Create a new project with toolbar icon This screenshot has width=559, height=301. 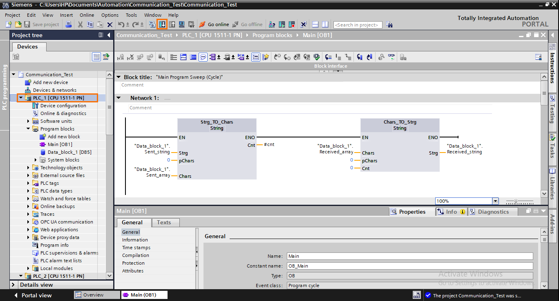point(9,24)
